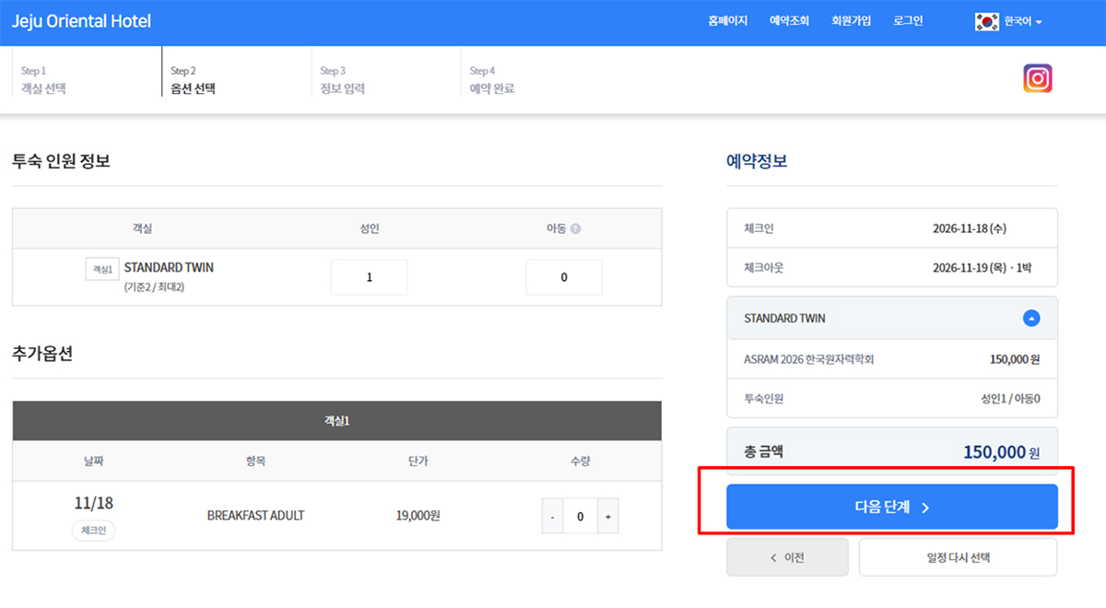Viewport: 1106px width, 608px height.
Task: Click the 로그인 link
Action: (x=908, y=21)
